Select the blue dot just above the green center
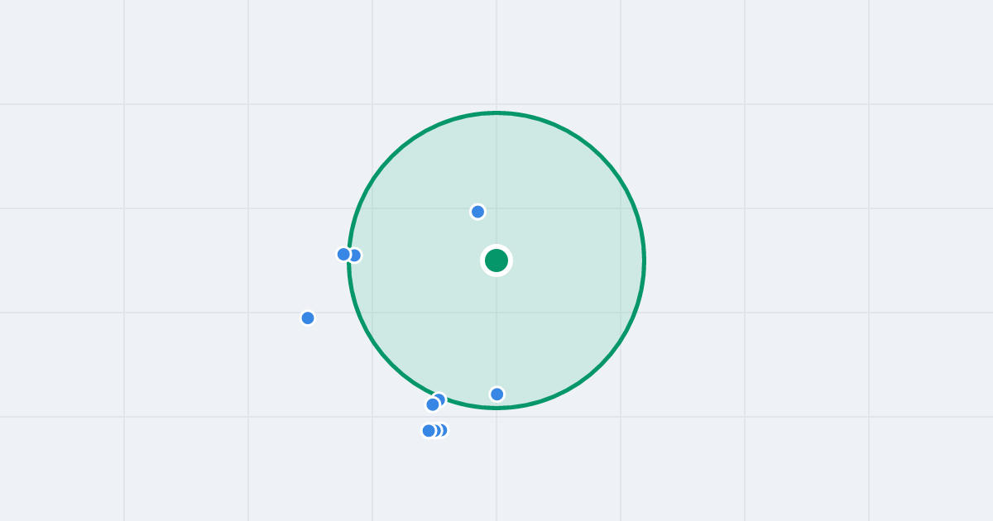This screenshot has width=993, height=521. click(x=477, y=212)
